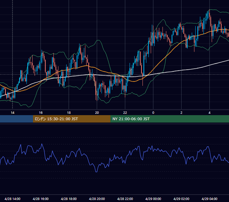Click the 4/28 22:00 date label
The width and height of the screenshot is (229, 202).
point(125,199)
